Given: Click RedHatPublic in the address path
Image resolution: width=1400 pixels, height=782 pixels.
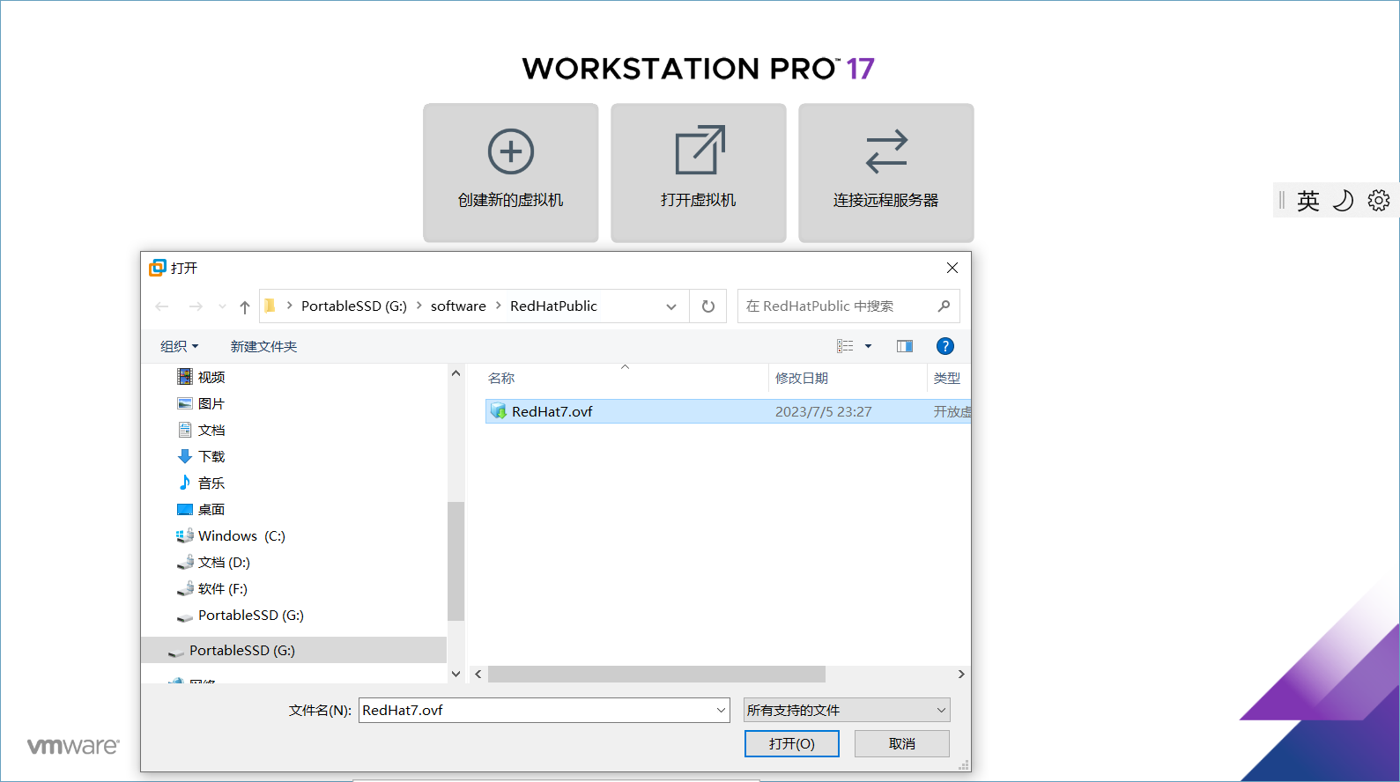Looking at the screenshot, I should [553, 306].
